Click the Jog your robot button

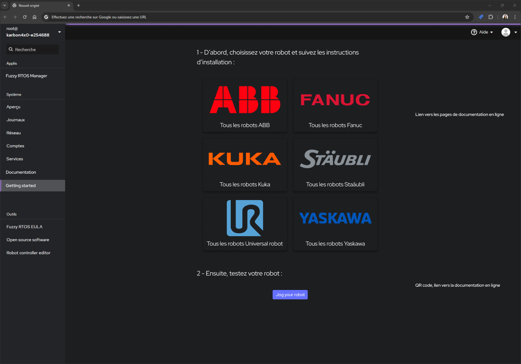click(290, 295)
